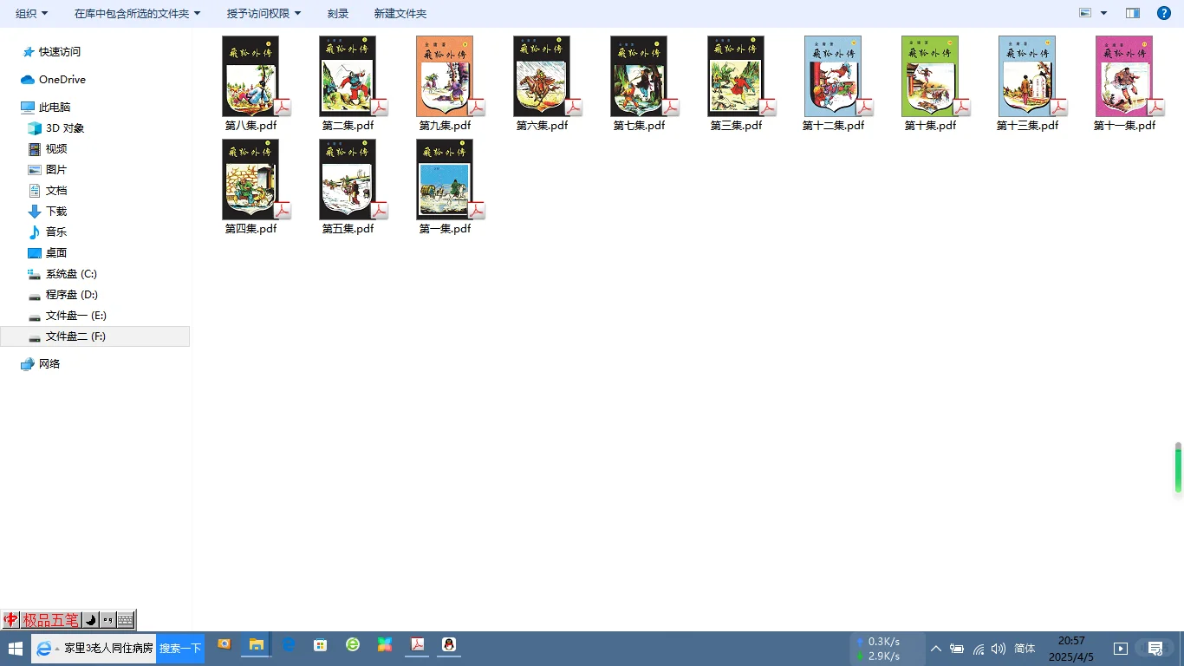Click the 极品五笔 input method label

[50, 620]
